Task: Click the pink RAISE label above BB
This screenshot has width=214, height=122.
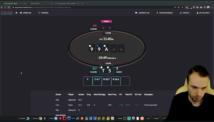Action: (x=106, y=21)
